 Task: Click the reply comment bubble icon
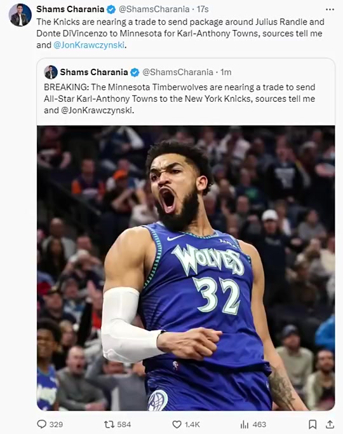[x=42, y=424]
